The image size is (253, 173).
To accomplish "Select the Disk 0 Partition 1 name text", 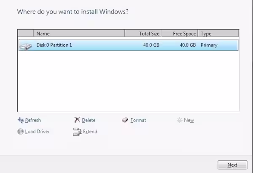I will (x=54, y=45).
